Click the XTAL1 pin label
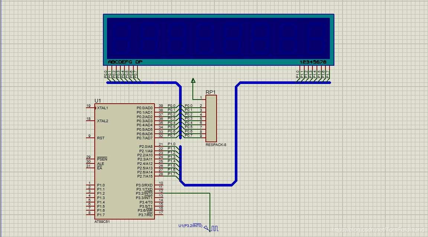This screenshot has height=237, width=428. pos(103,108)
